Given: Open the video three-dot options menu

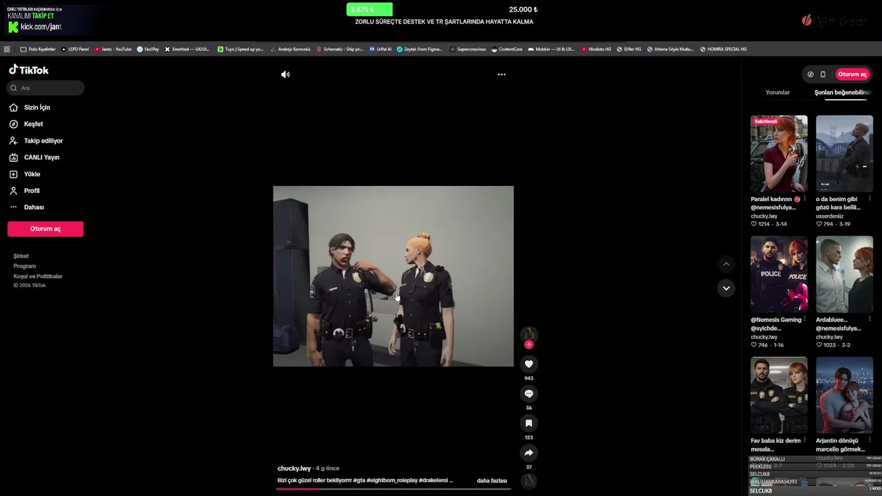Looking at the screenshot, I should coord(502,74).
